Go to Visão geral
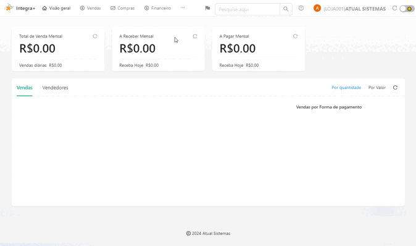This screenshot has width=416, height=246. (x=56, y=8)
